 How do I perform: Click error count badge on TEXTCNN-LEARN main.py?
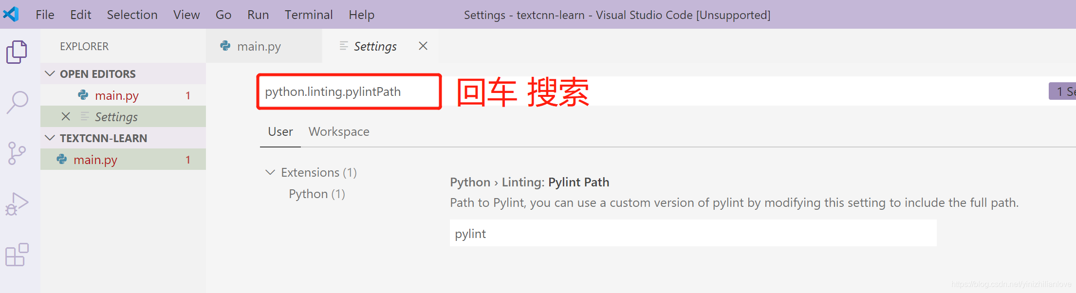[x=188, y=160]
